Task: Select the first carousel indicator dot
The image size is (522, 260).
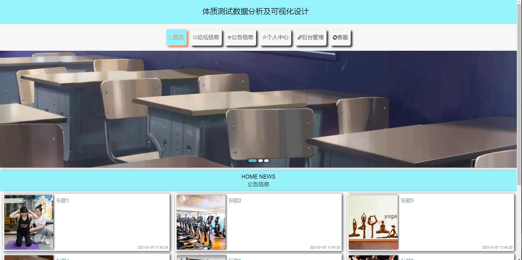Action: [x=253, y=161]
